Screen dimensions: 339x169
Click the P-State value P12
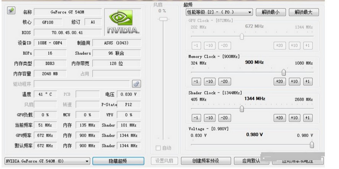click(129, 104)
